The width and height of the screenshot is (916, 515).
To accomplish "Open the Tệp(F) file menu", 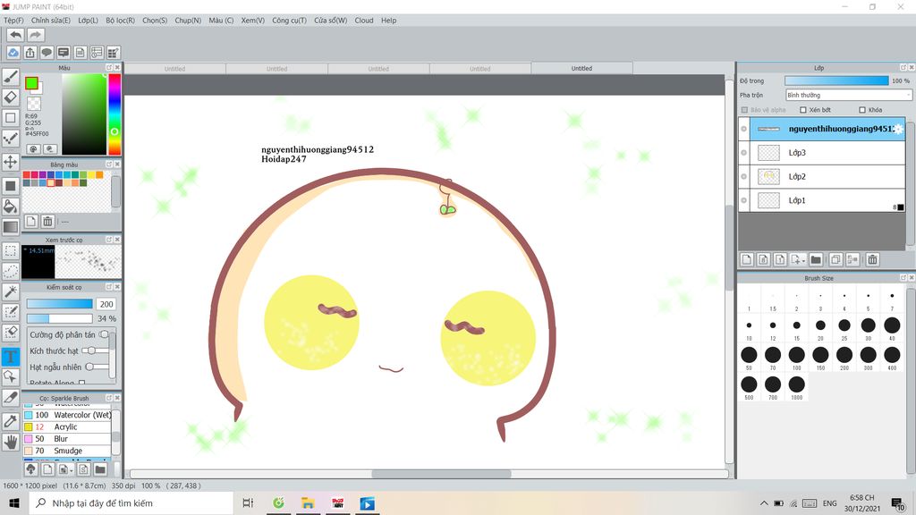I will pyautogui.click(x=14, y=21).
